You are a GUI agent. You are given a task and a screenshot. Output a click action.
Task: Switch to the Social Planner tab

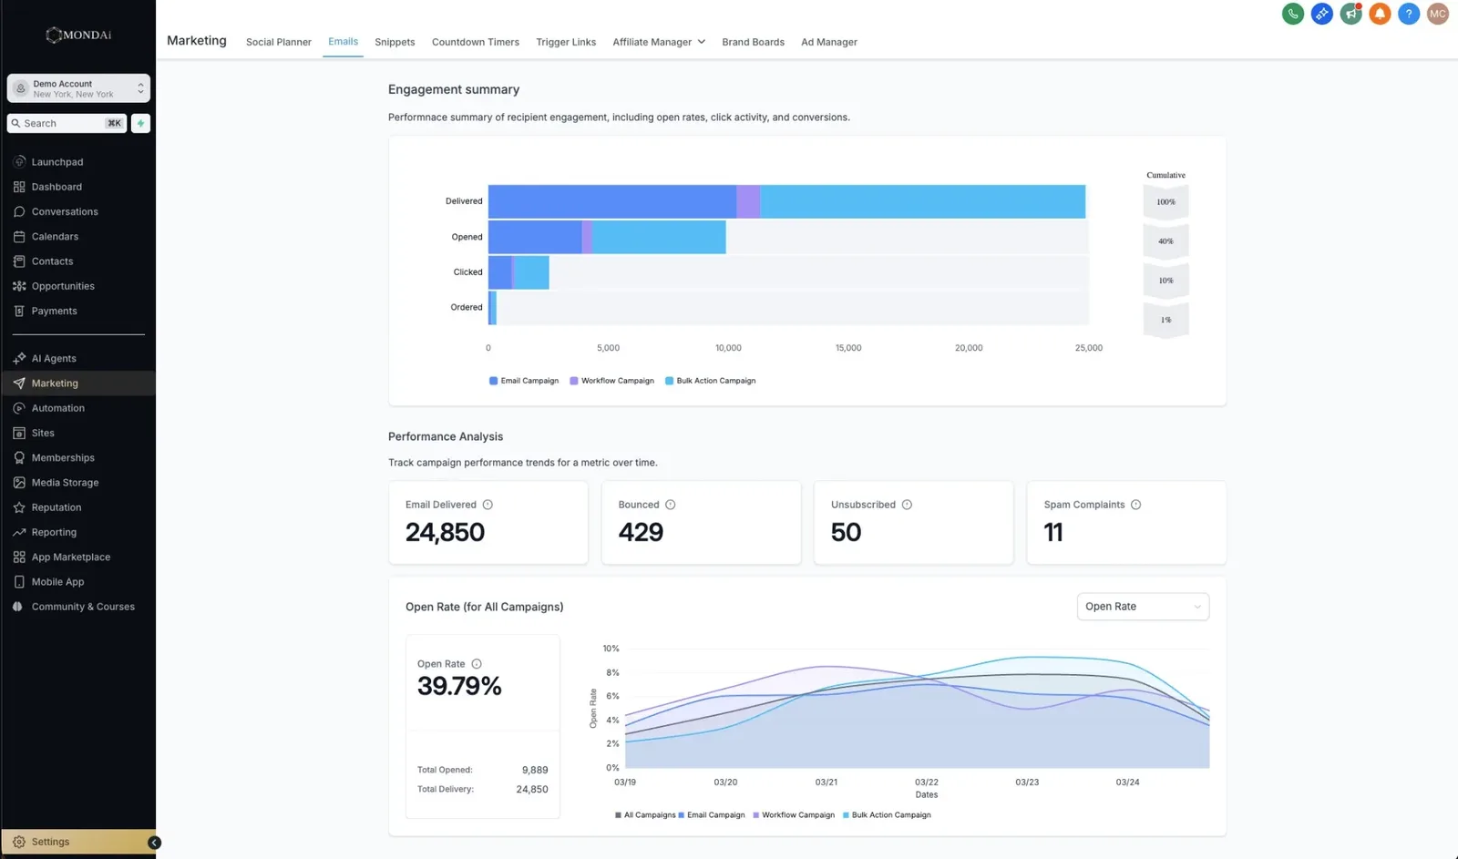tap(278, 42)
